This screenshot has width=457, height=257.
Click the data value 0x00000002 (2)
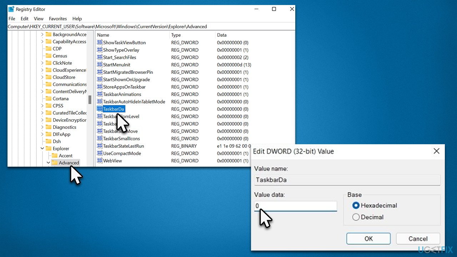coord(233,57)
